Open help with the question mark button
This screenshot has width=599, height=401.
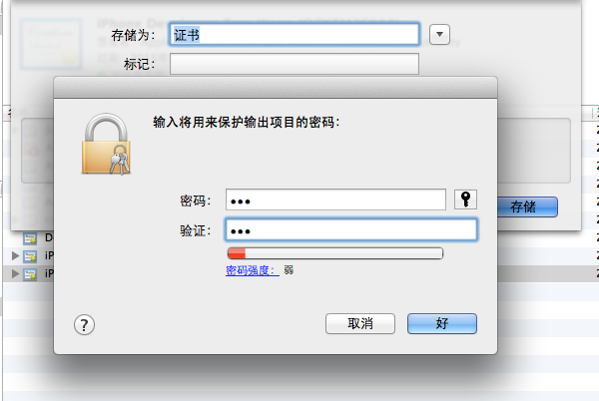pyautogui.click(x=84, y=325)
